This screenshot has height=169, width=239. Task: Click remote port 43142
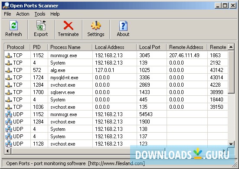pyautogui.click(x=216, y=70)
